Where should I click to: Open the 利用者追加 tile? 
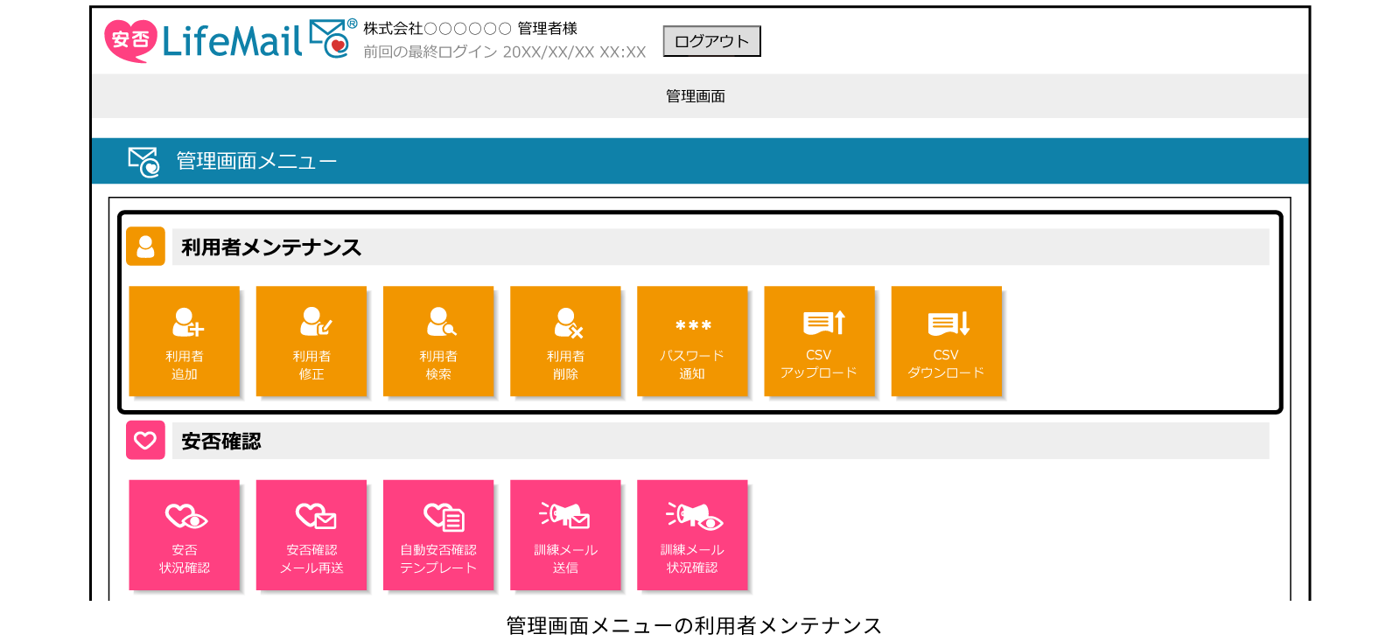click(185, 341)
